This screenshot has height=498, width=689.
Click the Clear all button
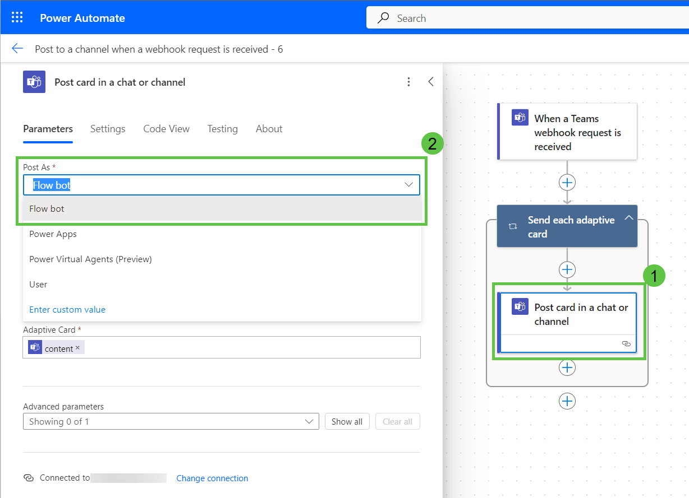point(397,421)
